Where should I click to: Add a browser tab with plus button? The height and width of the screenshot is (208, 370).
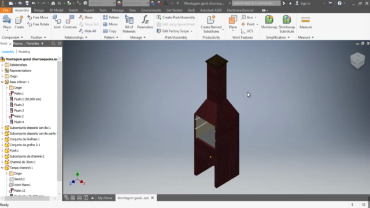tap(42, 43)
